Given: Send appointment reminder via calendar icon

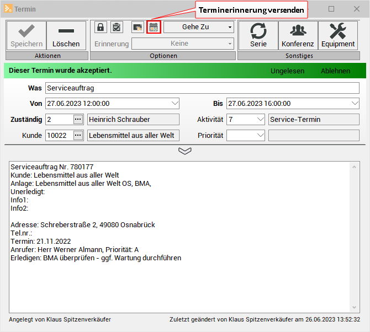Looking at the screenshot, I should pyautogui.click(x=154, y=27).
